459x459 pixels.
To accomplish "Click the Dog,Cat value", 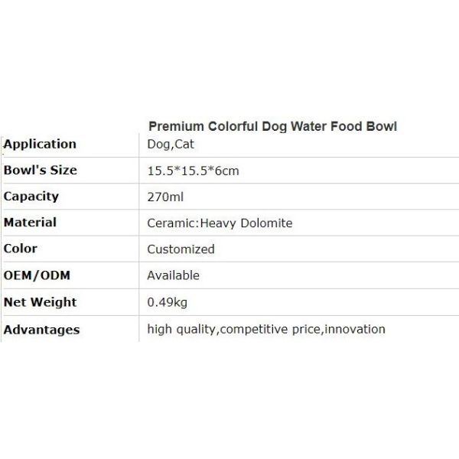I will (x=169, y=144).
